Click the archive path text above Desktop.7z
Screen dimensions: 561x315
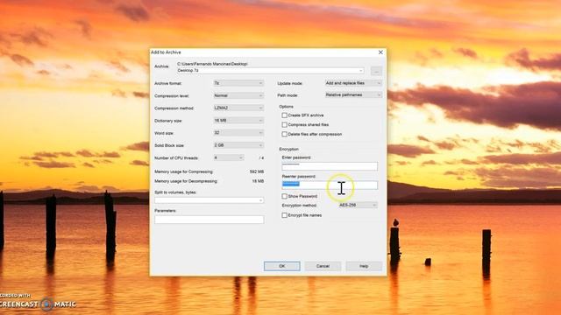212,64
